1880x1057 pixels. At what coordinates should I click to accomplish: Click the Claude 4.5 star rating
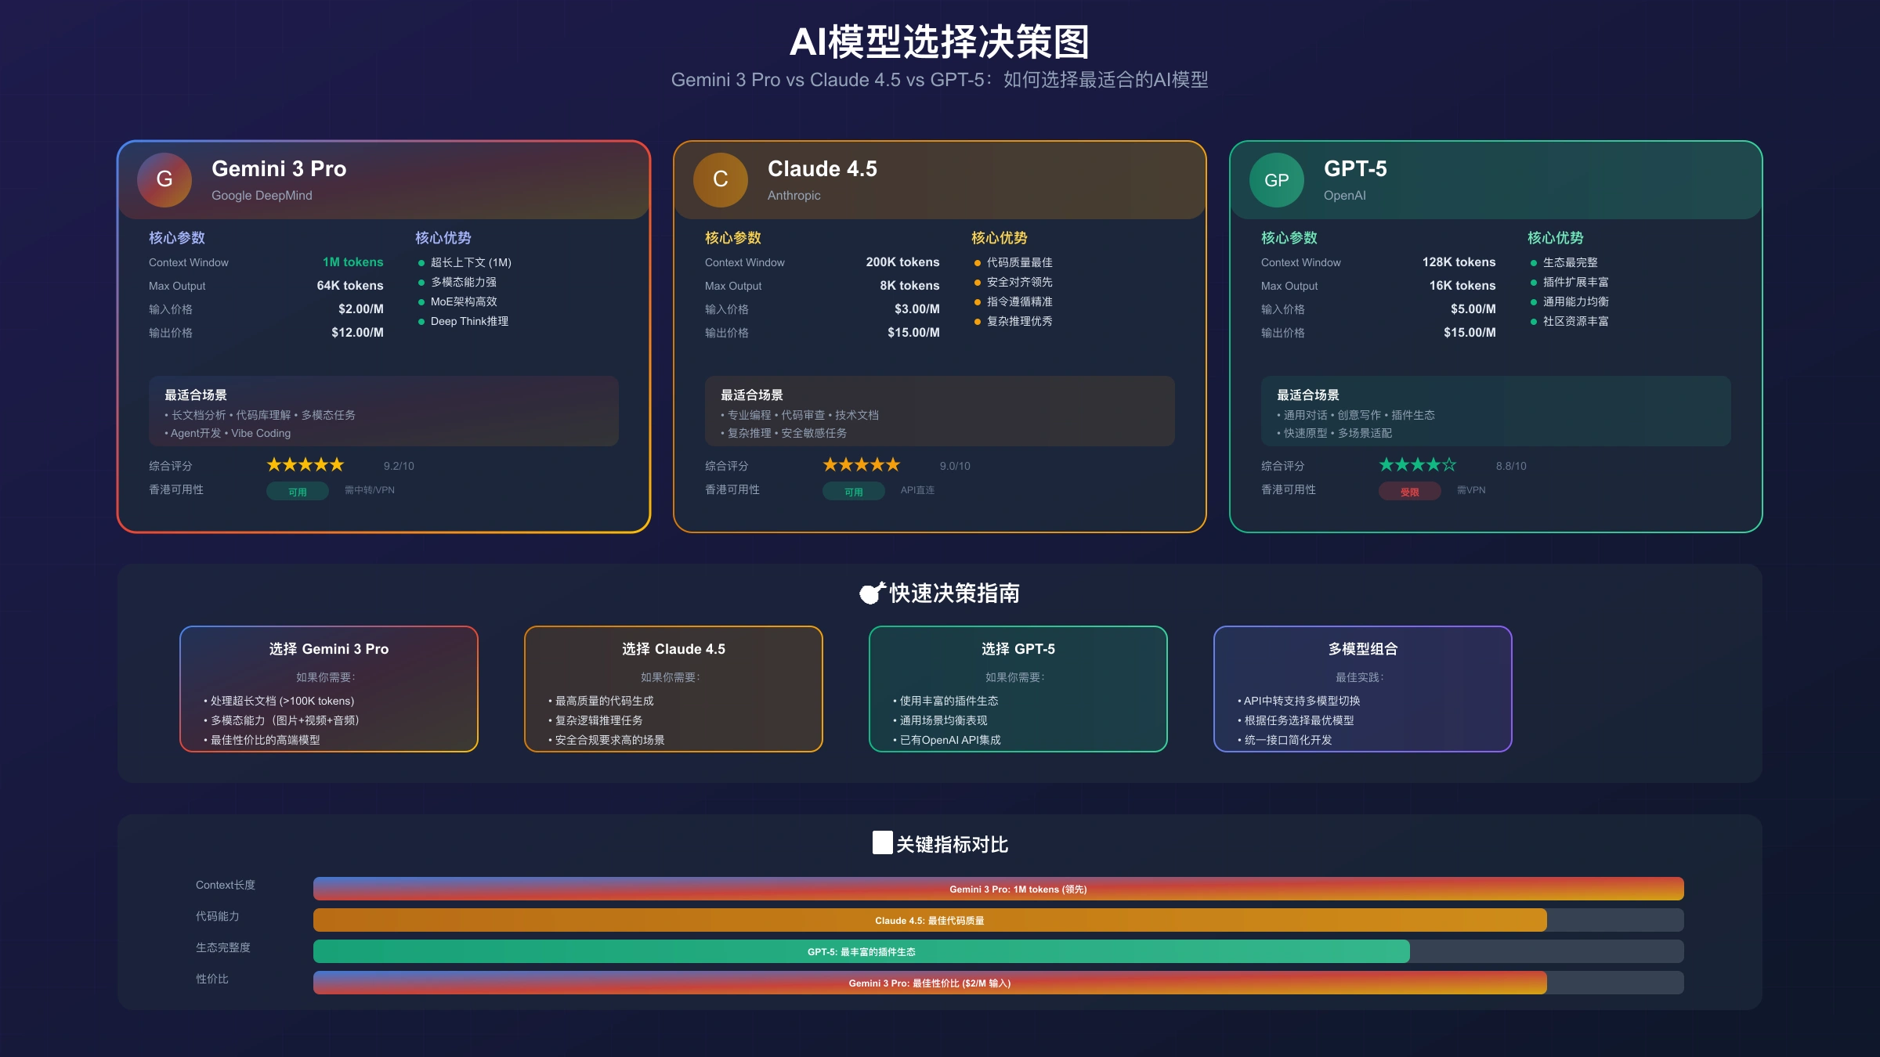click(862, 465)
